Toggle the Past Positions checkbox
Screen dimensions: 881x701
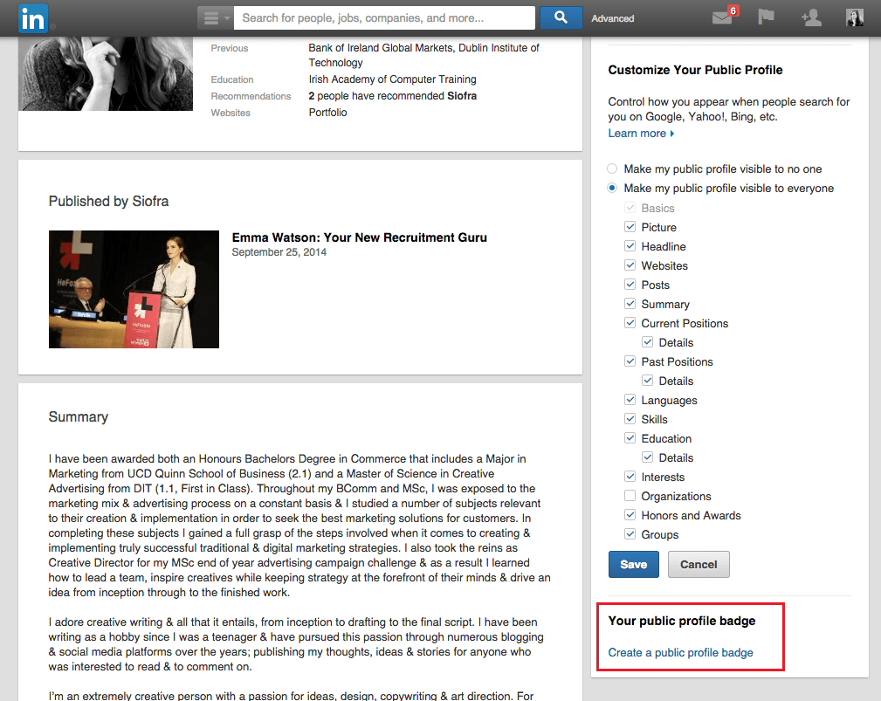pyautogui.click(x=630, y=361)
